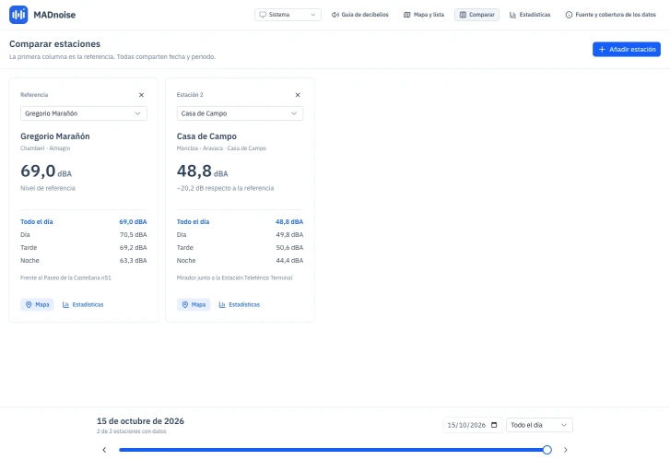
Task: Go to Mapa y lista view
Action: [x=424, y=15]
